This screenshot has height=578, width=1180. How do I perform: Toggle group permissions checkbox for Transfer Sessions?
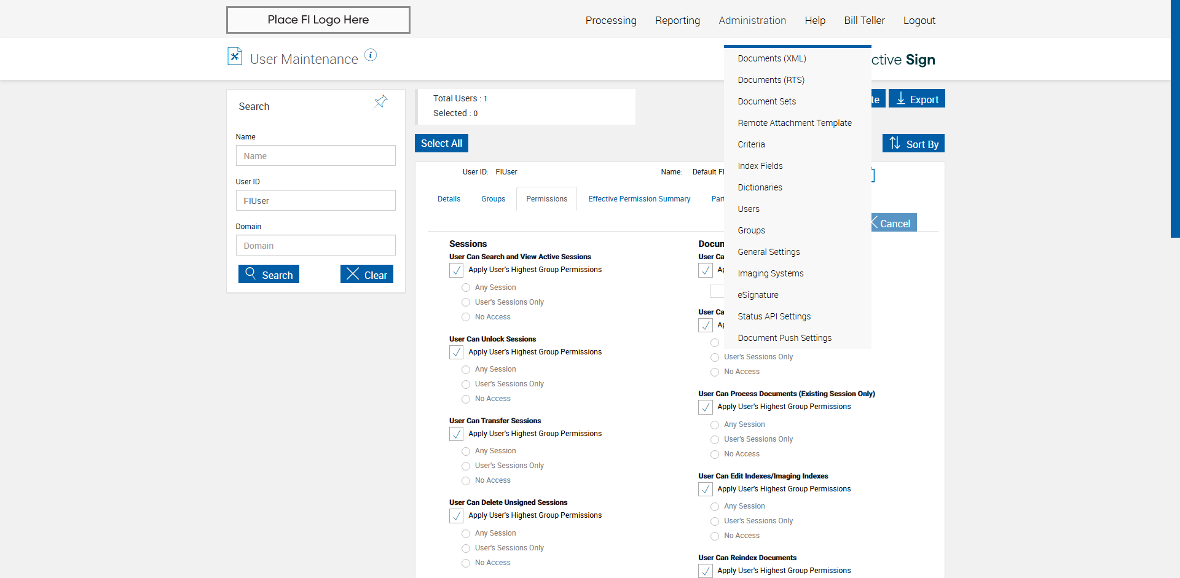pyautogui.click(x=457, y=434)
